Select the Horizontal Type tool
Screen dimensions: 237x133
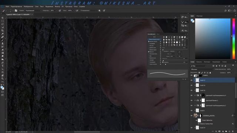coord(3,66)
